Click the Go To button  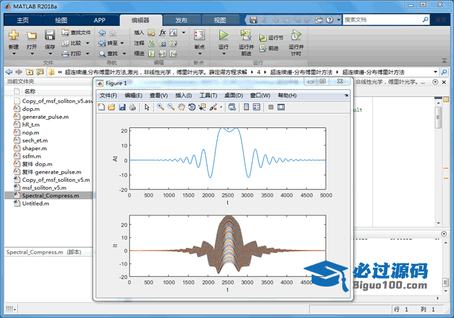coord(108,43)
